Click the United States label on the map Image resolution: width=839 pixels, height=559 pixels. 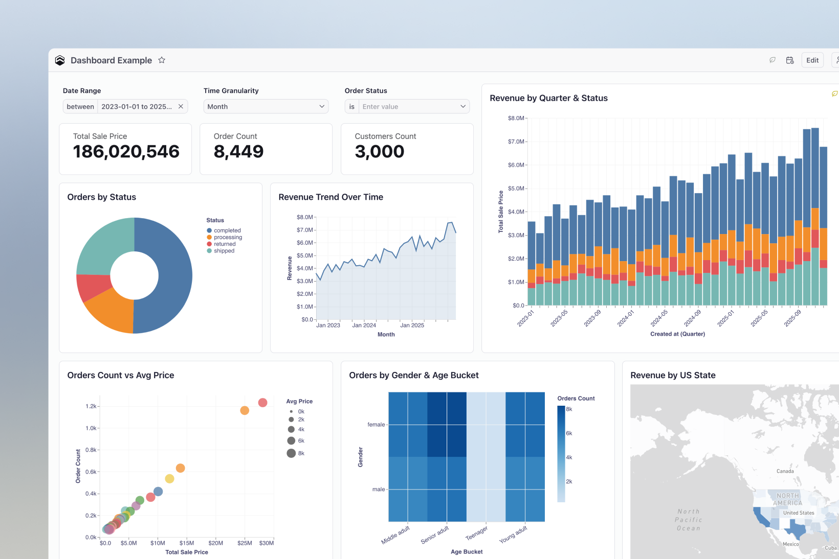coord(799,513)
